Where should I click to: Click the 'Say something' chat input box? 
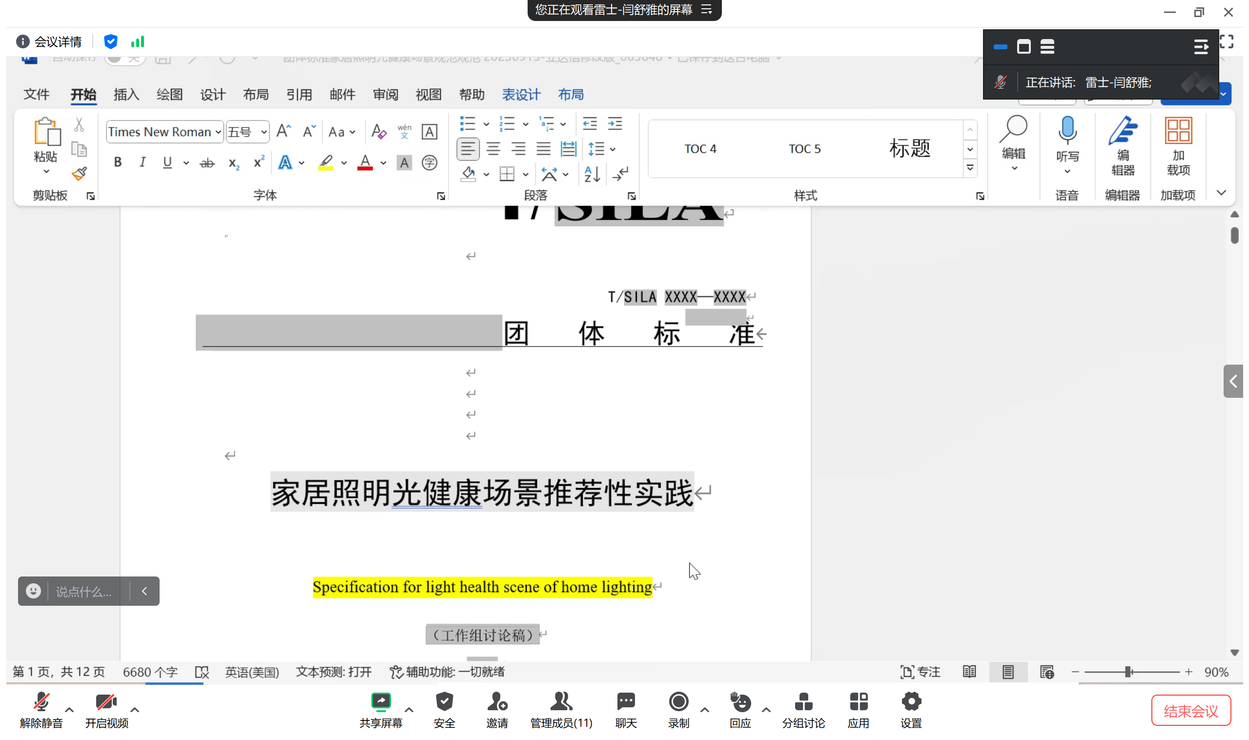[84, 592]
